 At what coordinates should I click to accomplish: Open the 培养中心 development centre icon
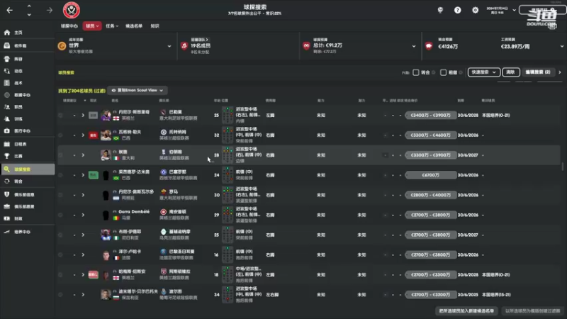[7, 232]
